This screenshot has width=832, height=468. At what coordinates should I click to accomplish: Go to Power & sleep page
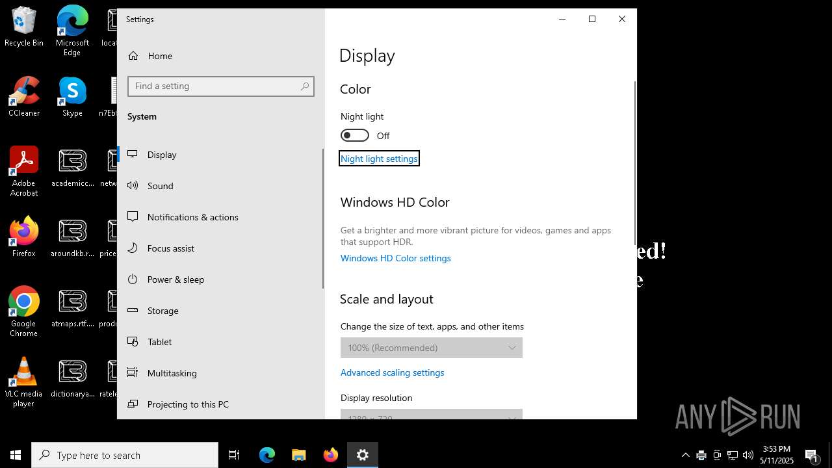coord(220,279)
